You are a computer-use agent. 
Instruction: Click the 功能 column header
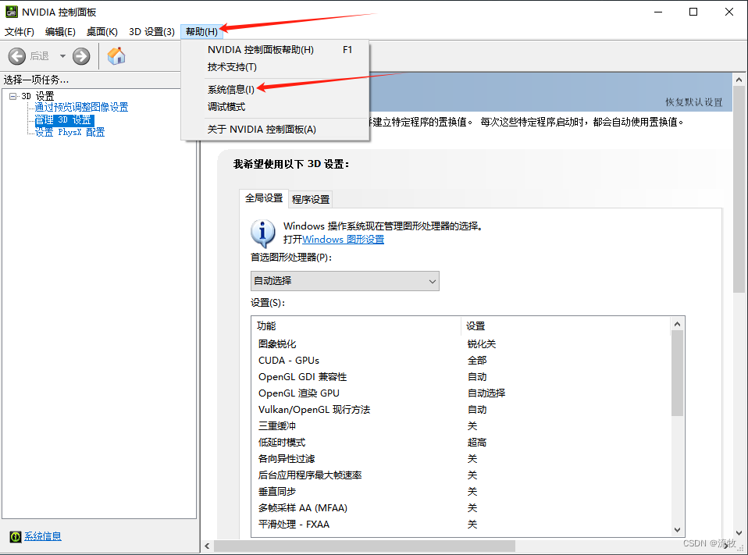[356, 326]
